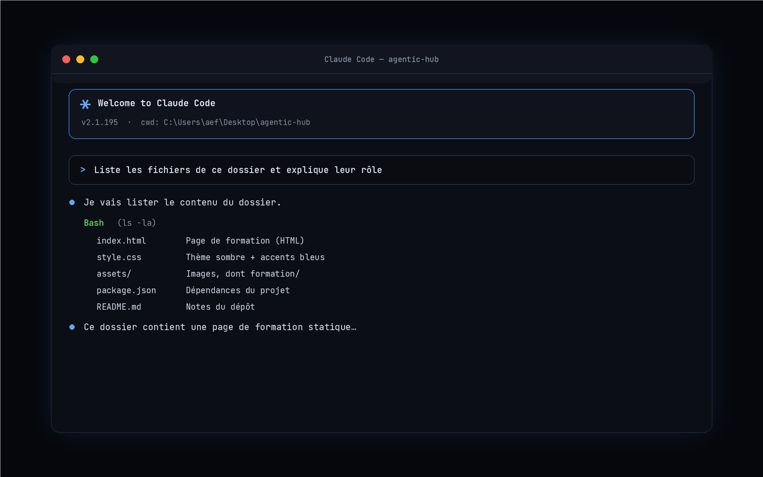Click the file name 'README.md'

119,307
